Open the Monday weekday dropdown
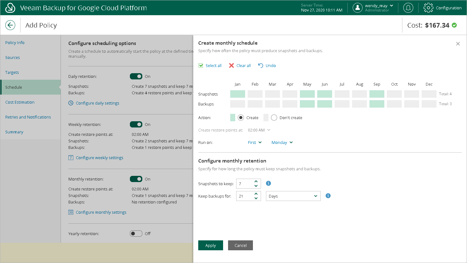The height and width of the screenshot is (263, 467). 282,142
